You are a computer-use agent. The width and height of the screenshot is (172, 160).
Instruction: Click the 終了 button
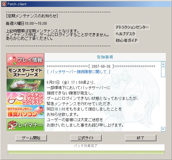point(141,138)
